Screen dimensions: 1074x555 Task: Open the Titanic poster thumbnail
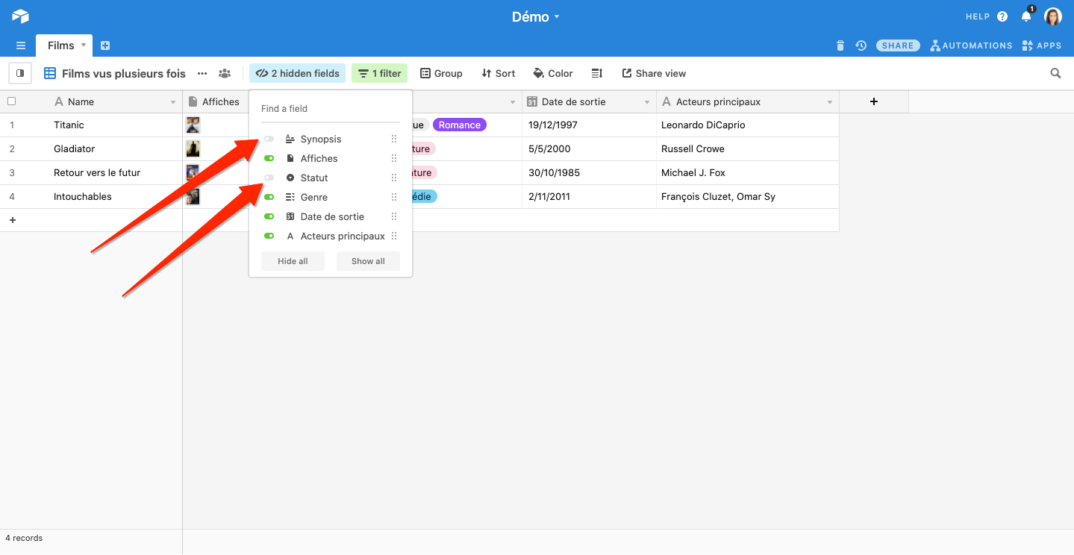pyautogui.click(x=193, y=125)
